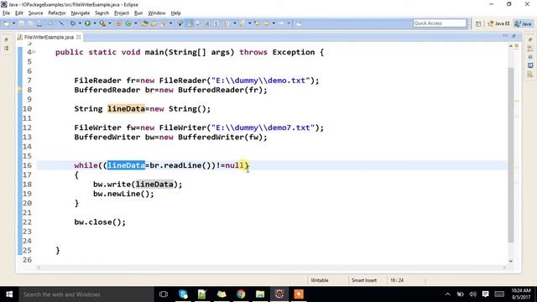
Task: Open Chrome from the taskbar
Action: 241,294
